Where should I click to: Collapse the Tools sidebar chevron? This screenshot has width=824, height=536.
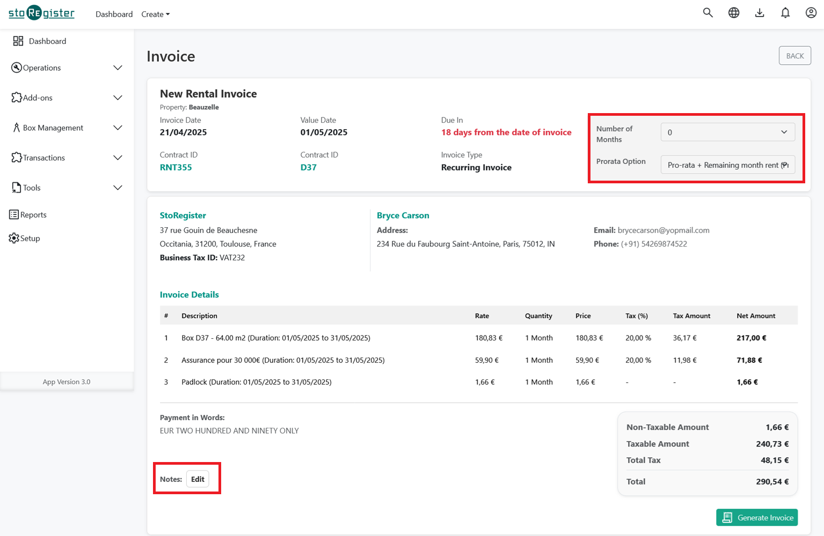click(x=118, y=188)
